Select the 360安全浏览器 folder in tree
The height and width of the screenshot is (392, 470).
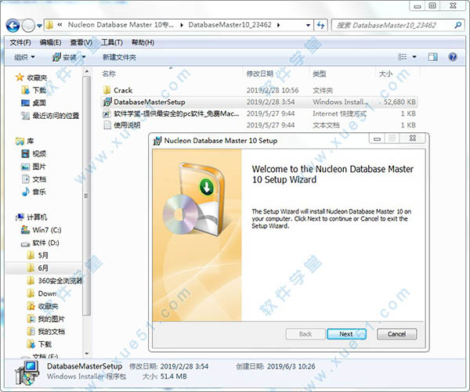click(59, 280)
